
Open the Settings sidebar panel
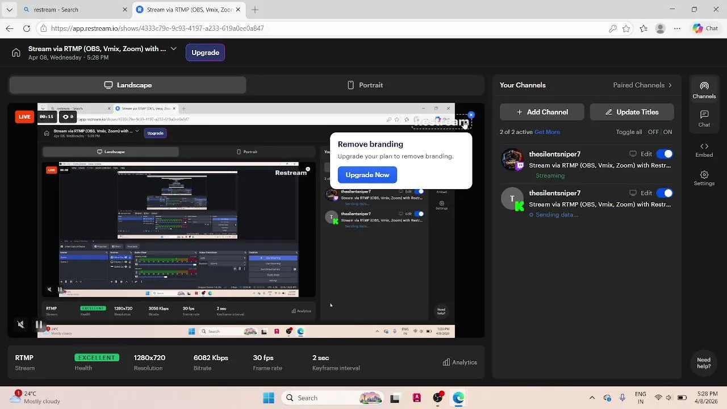(x=704, y=178)
